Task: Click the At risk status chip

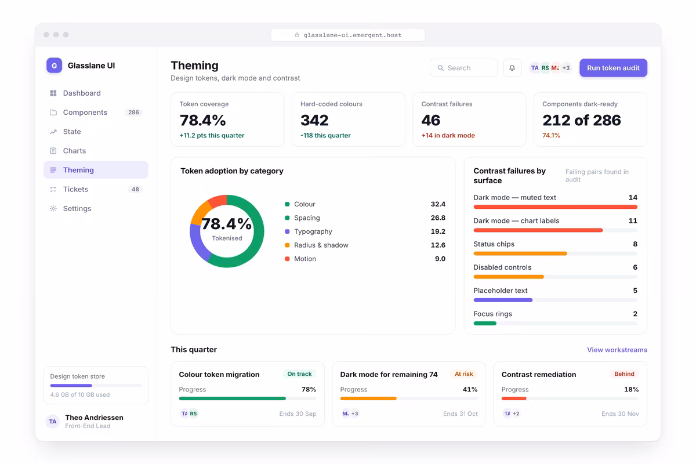Action: [x=464, y=374]
